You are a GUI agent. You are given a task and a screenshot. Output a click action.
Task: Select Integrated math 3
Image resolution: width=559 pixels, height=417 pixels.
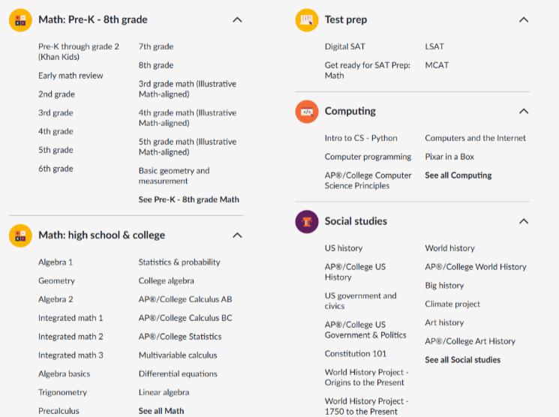(71, 355)
